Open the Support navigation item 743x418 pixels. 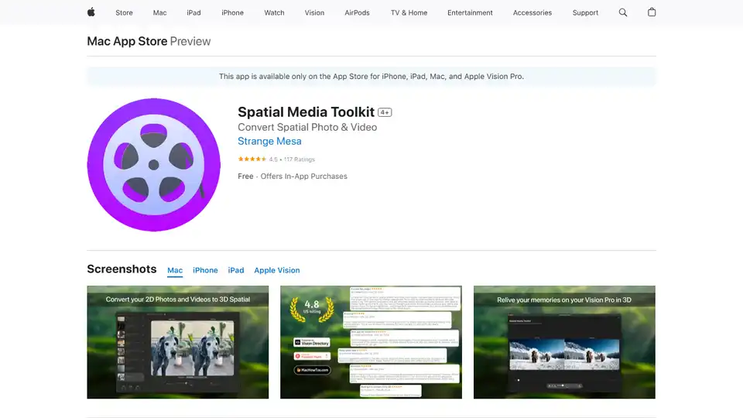coord(585,13)
